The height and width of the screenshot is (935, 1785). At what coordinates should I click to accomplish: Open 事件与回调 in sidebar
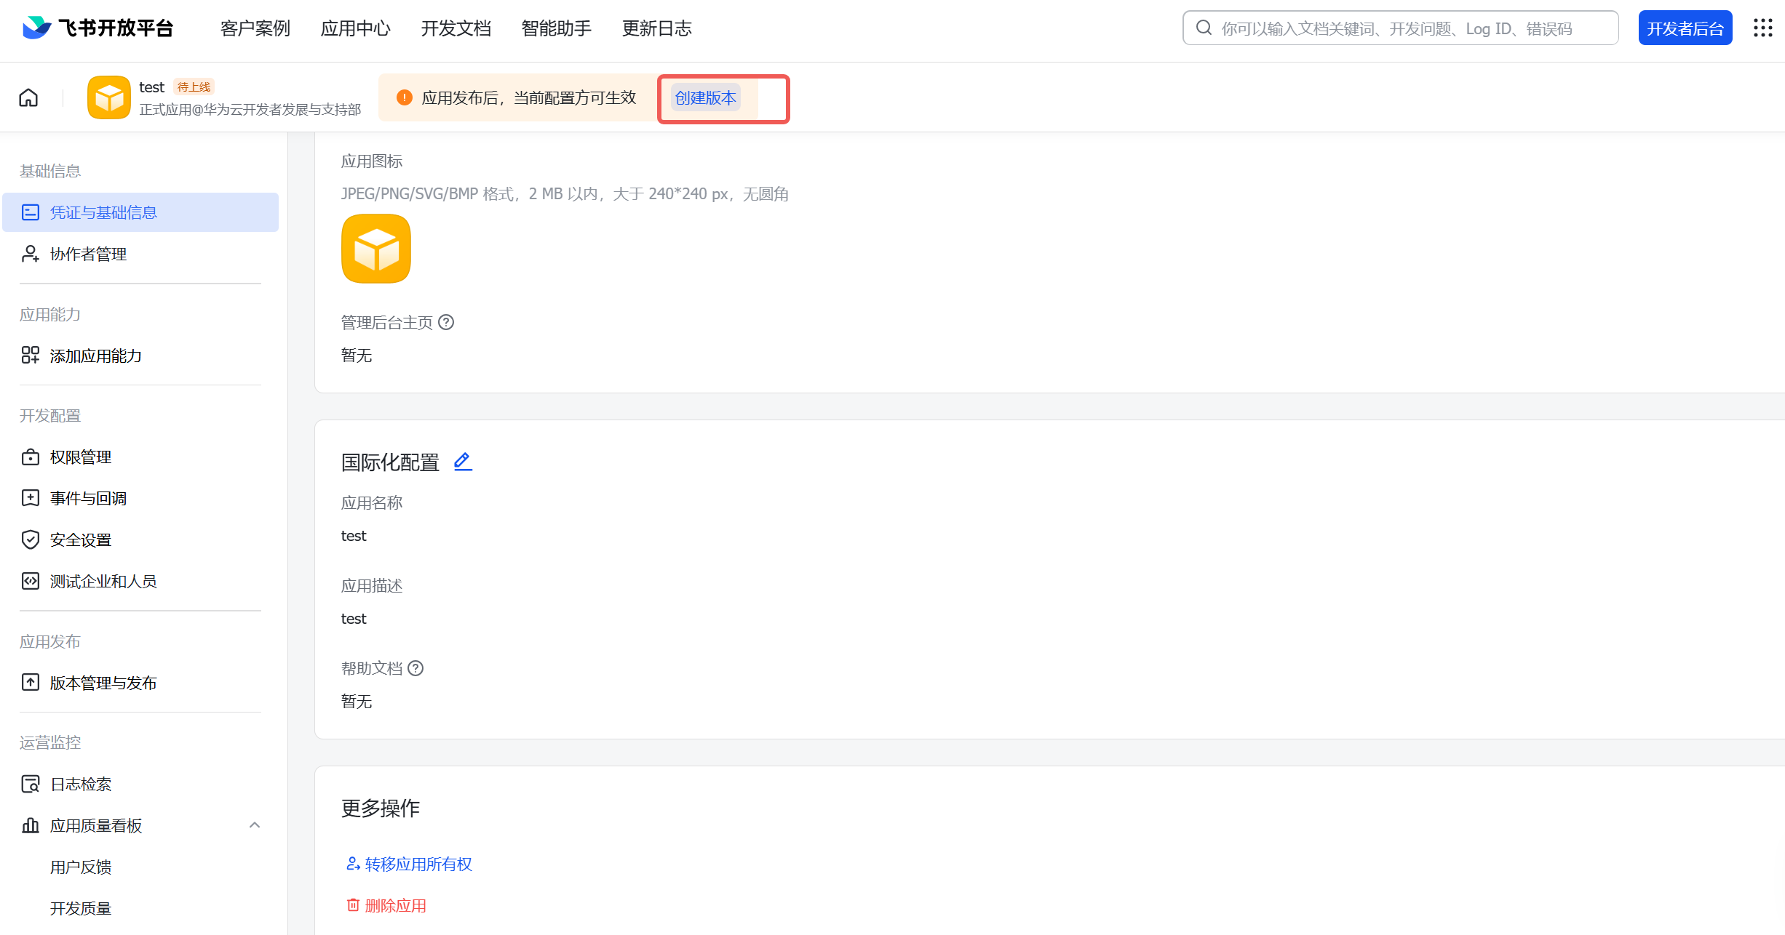[x=140, y=498]
